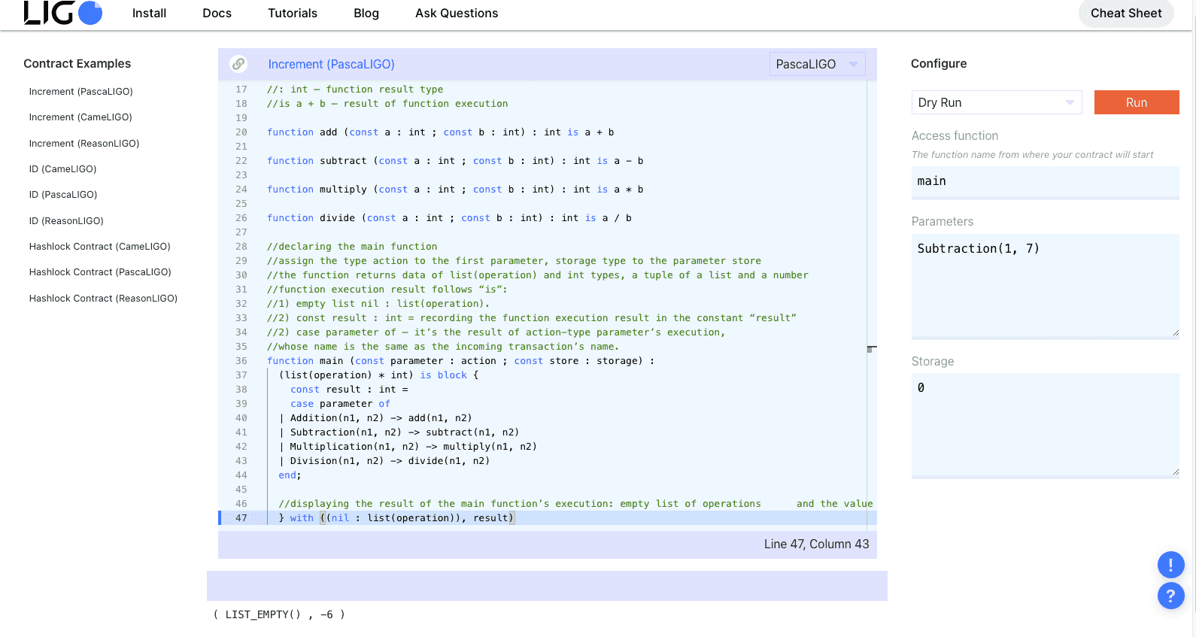1196x637 pixels.
Task: Click the LIGO logo
Action: pyautogui.click(x=63, y=13)
